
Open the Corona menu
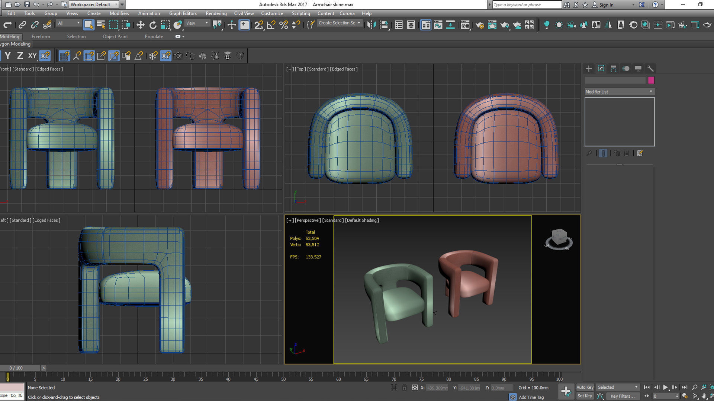(x=347, y=13)
